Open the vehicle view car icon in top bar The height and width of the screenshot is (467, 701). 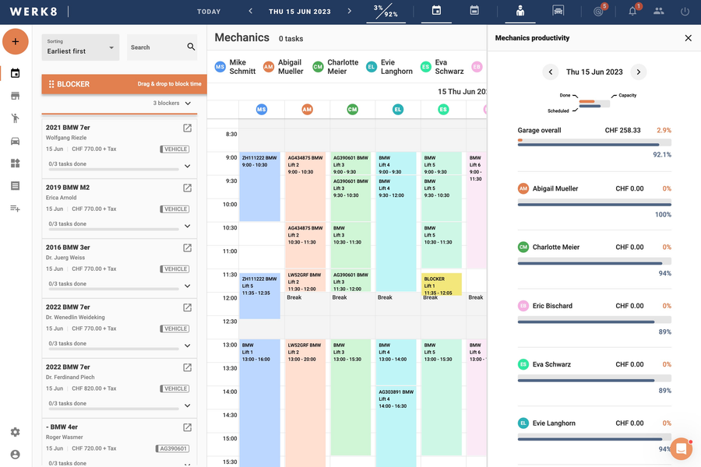[558, 12]
